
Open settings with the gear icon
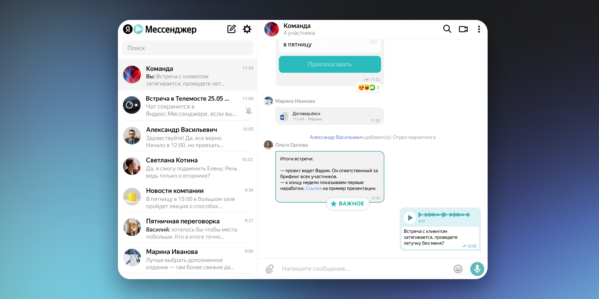pos(247,29)
